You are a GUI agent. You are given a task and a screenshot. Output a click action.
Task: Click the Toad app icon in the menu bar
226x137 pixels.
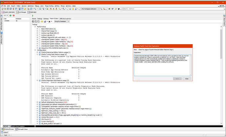[x=2, y=6]
